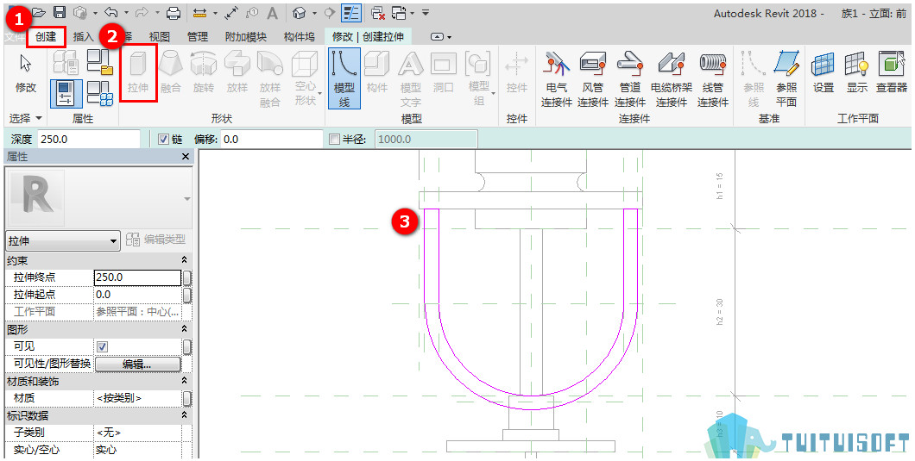This screenshot has height=461, width=915.
Task: Switch to Modify | Create Extrusion tab
Action: coord(368,37)
